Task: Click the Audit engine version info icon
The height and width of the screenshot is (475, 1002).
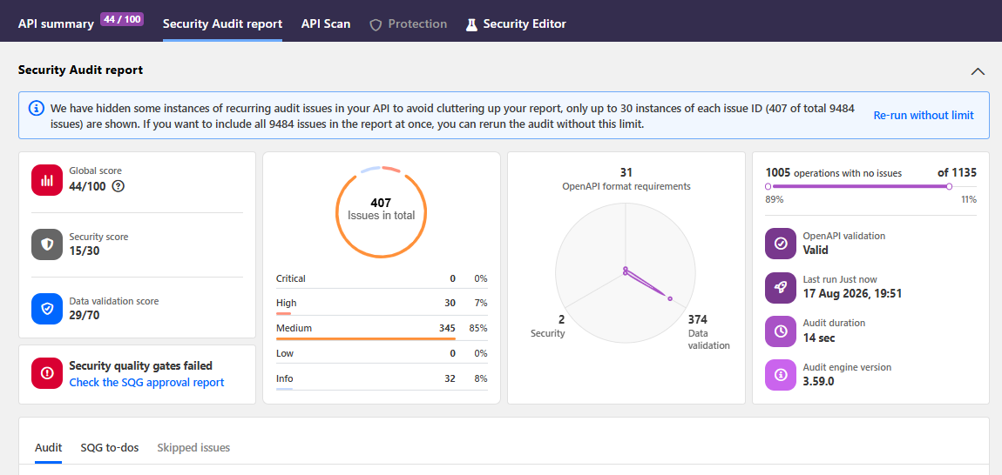Action: point(781,376)
